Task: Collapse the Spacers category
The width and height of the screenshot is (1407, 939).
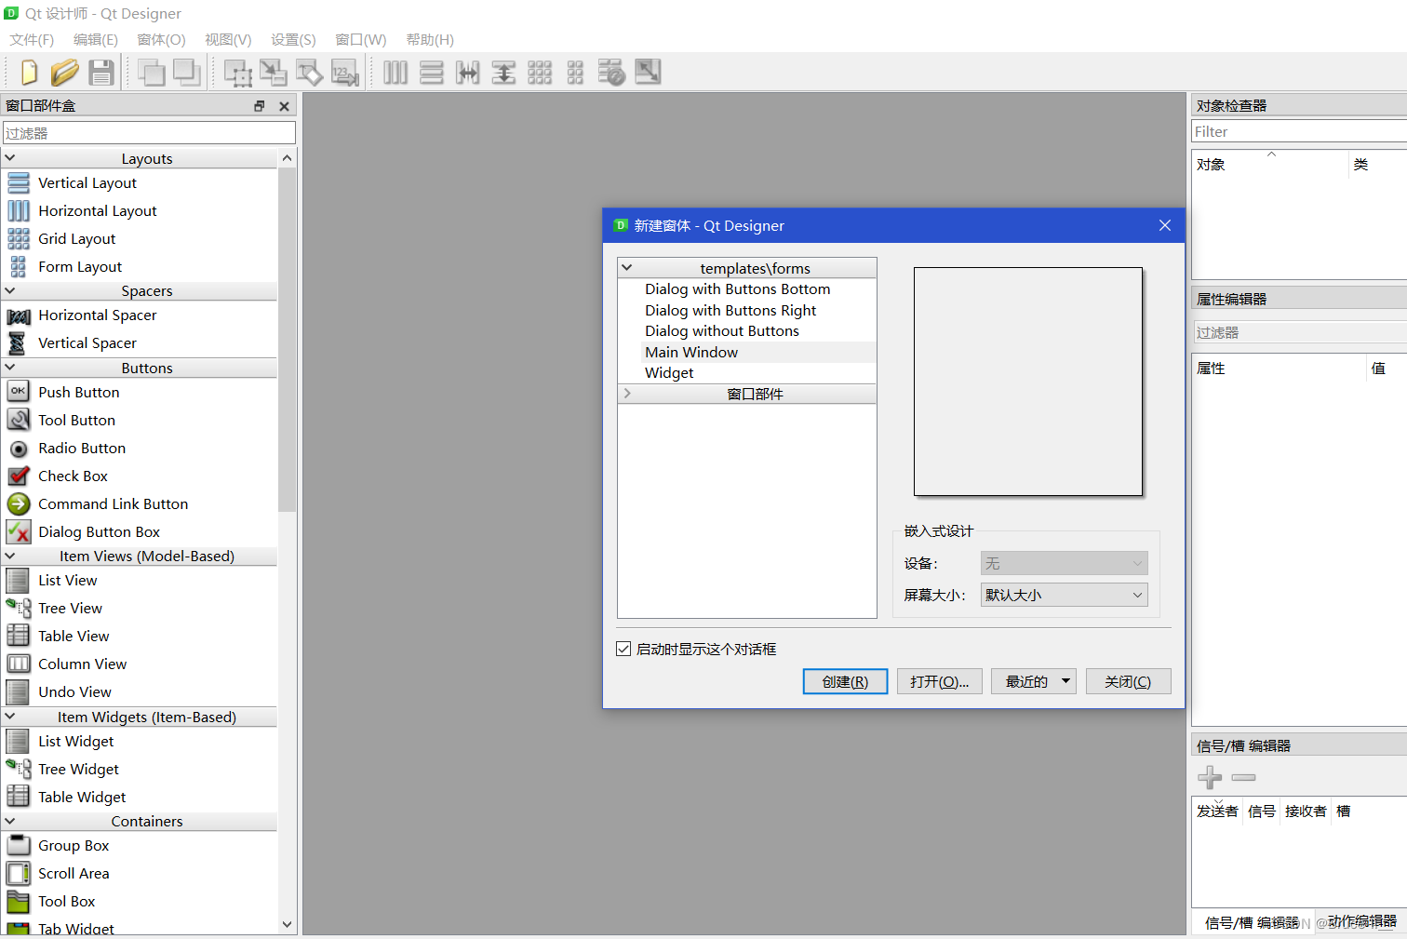Action: tap(10, 290)
